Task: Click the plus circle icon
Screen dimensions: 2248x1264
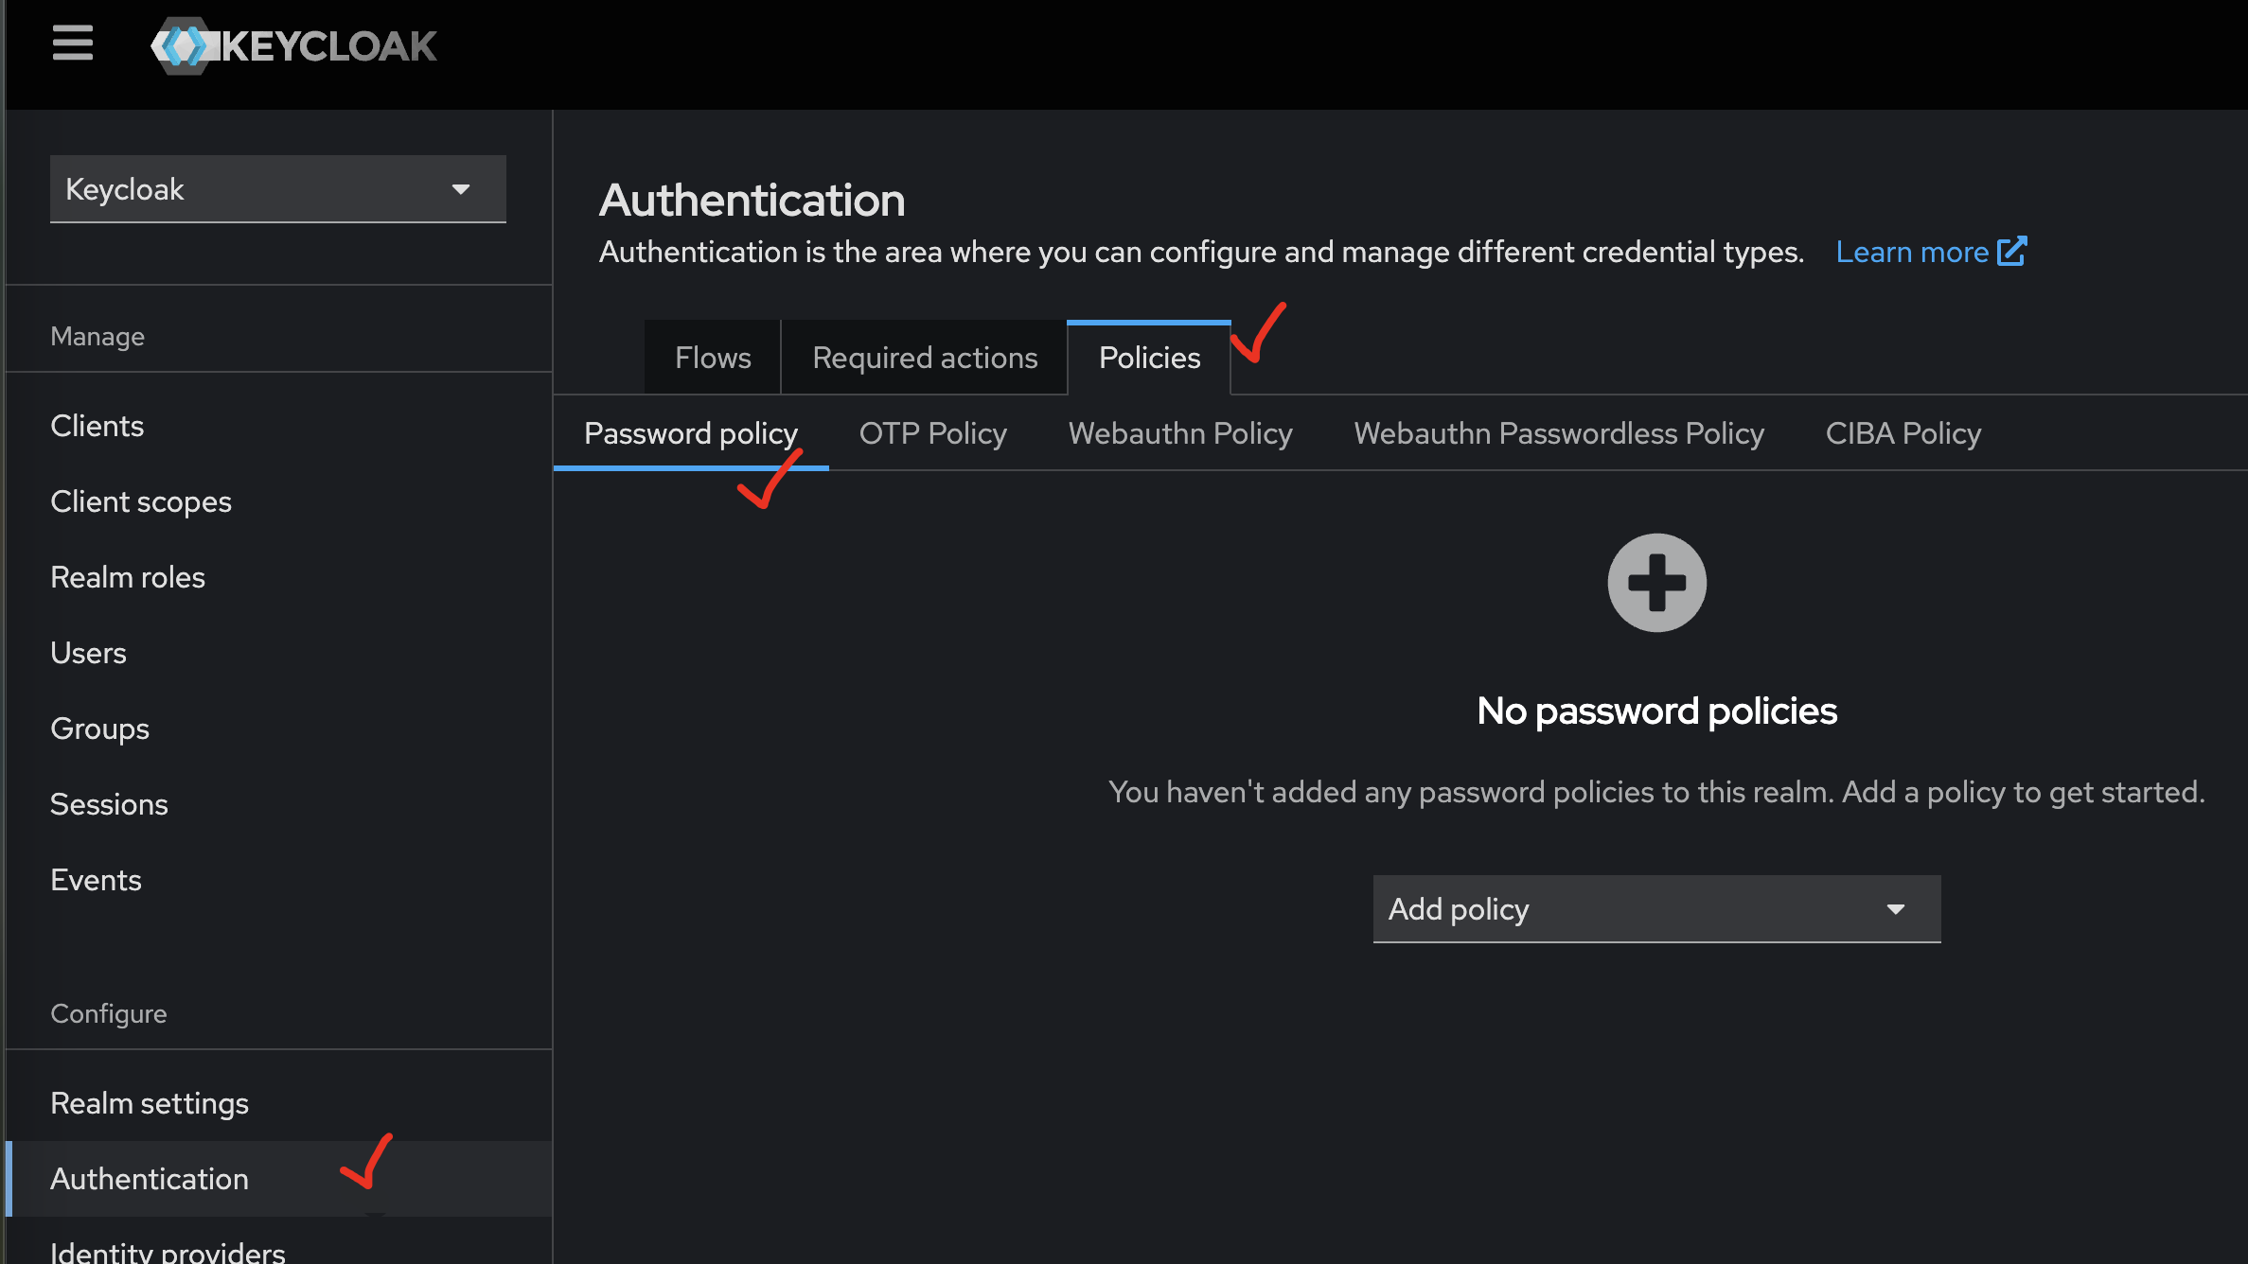Action: (x=1656, y=583)
